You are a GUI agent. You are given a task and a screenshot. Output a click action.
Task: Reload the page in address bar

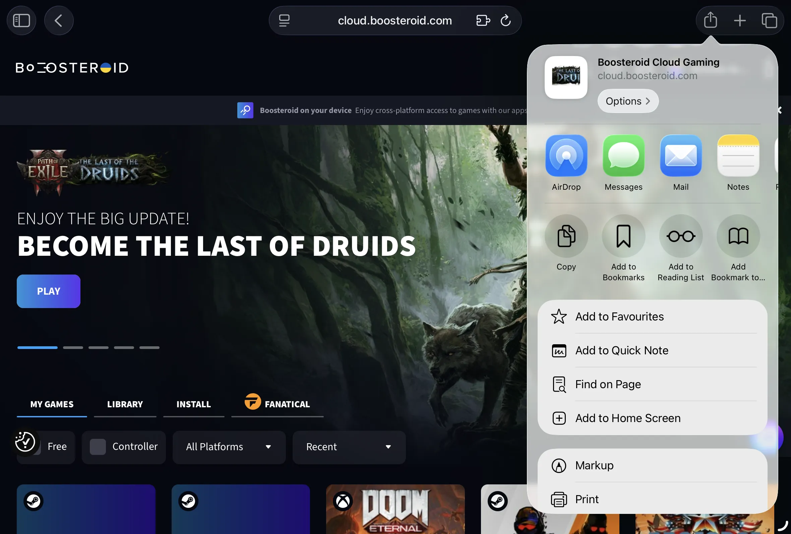click(x=505, y=20)
